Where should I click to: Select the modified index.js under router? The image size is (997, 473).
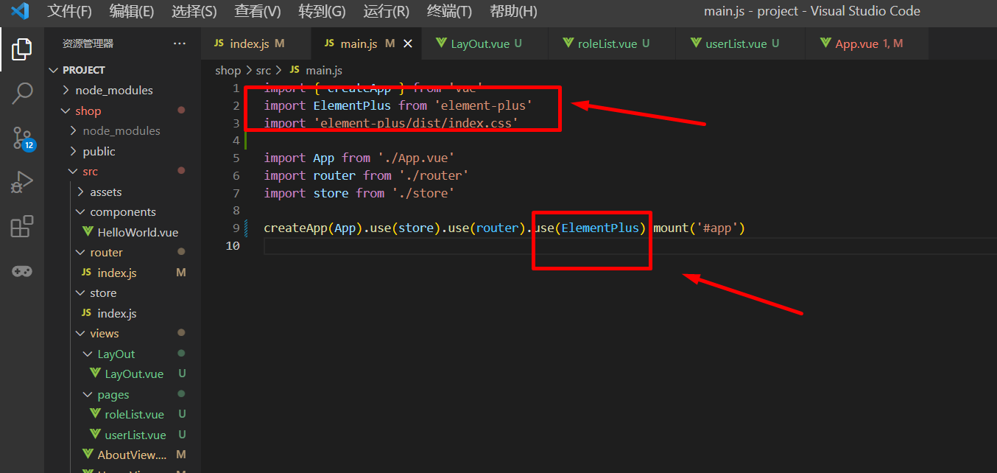[116, 273]
